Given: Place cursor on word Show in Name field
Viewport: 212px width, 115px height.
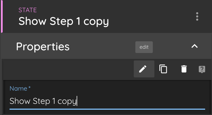Looking at the screenshot, I should click(20, 101).
